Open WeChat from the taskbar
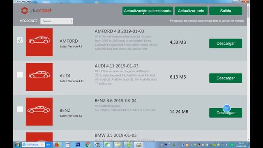This screenshot has width=263, height=148. (108, 145)
